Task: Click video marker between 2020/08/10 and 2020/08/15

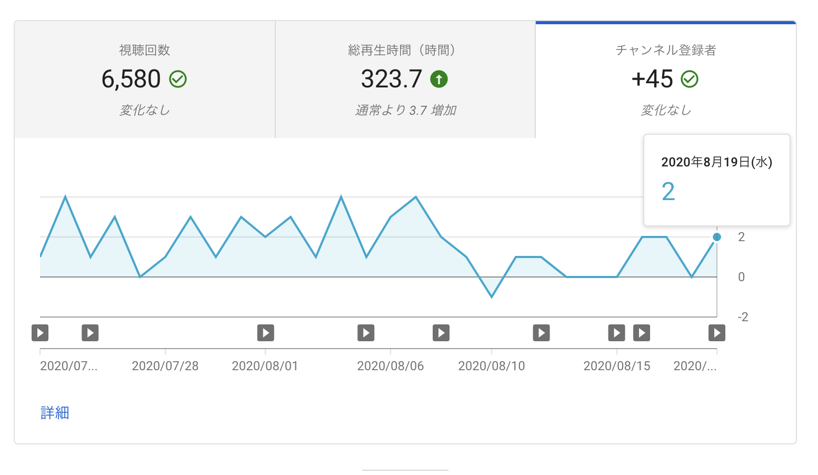Action: 541,333
